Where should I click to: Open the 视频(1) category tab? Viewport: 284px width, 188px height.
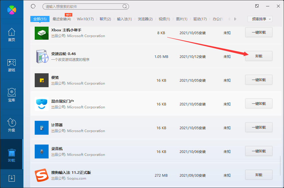click(164, 19)
